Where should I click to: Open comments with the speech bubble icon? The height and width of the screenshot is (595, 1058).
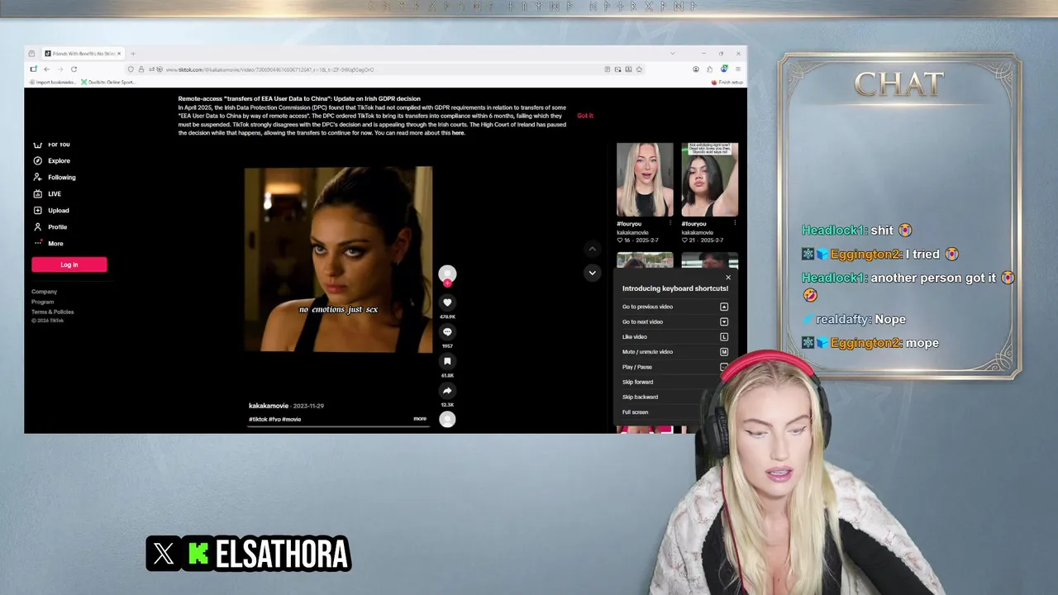[x=447, y=332]
